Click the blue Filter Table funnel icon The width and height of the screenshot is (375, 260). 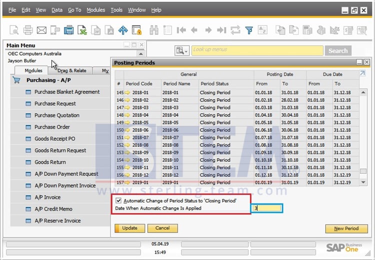249,30
